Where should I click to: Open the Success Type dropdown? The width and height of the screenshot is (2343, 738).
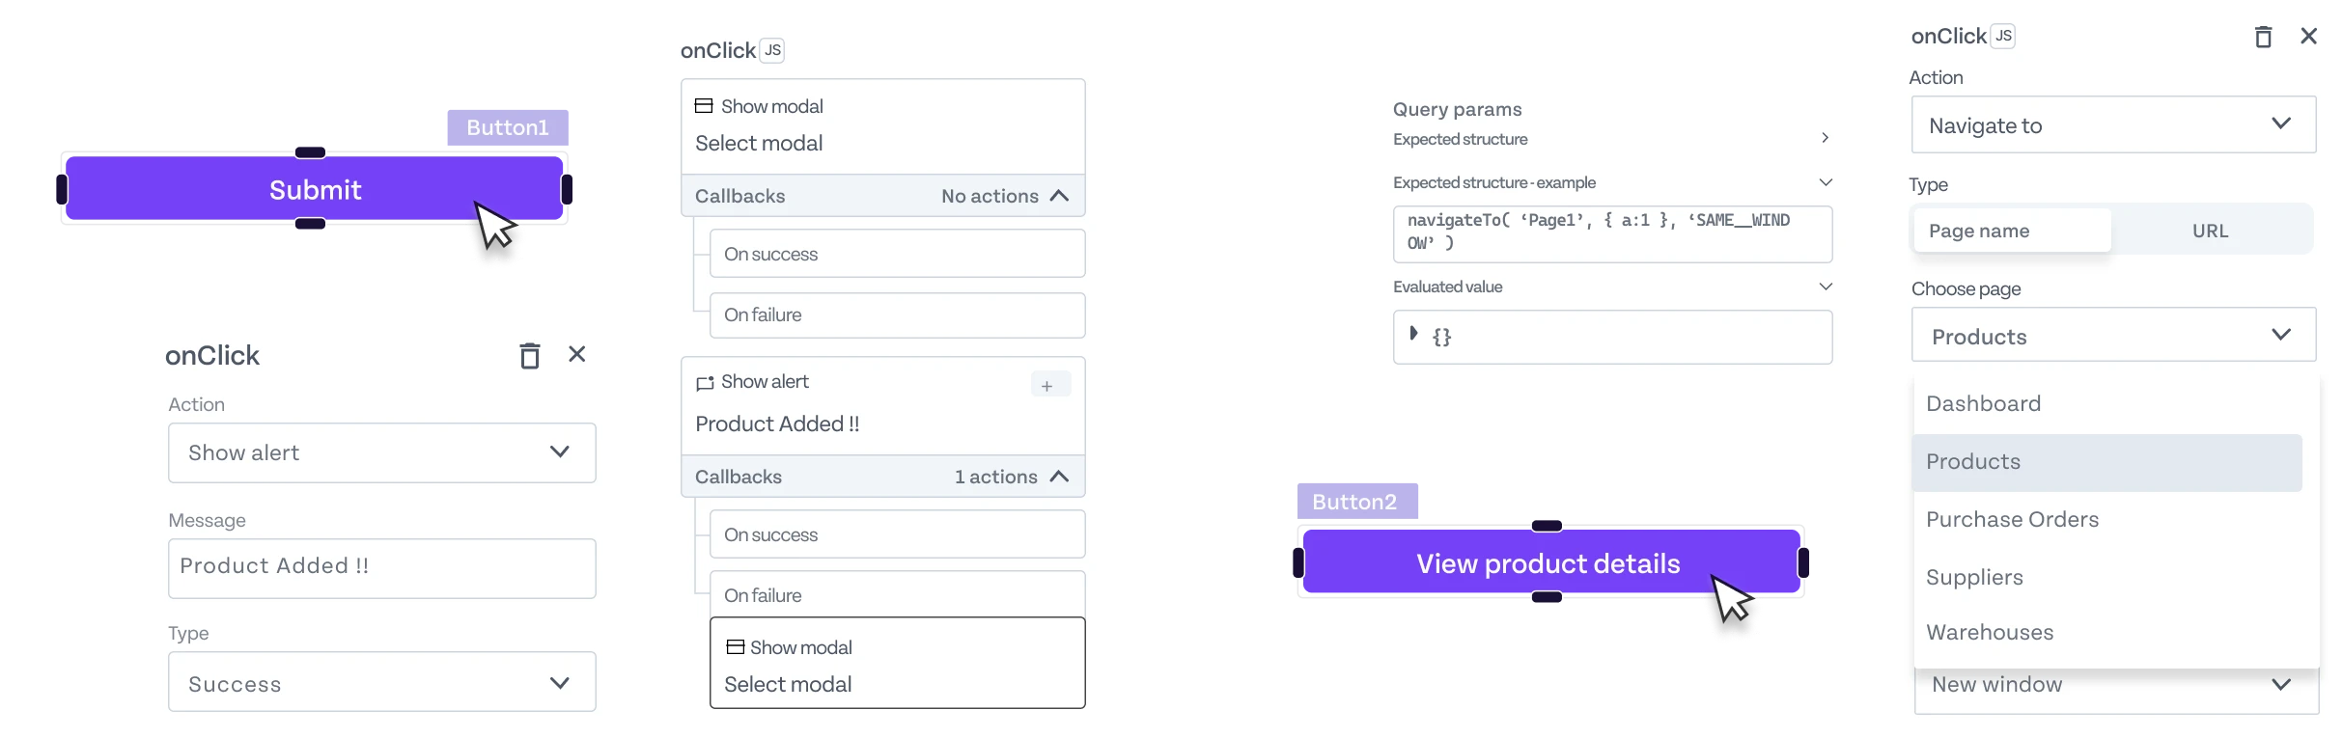pyautogui.click(x=381, y=683)
